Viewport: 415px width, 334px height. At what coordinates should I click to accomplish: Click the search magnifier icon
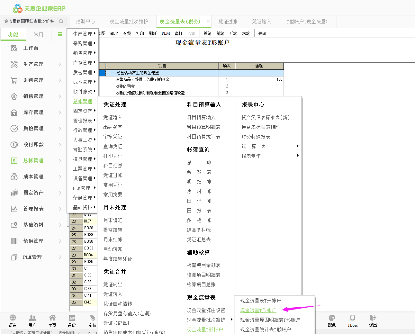pos(61,22)
